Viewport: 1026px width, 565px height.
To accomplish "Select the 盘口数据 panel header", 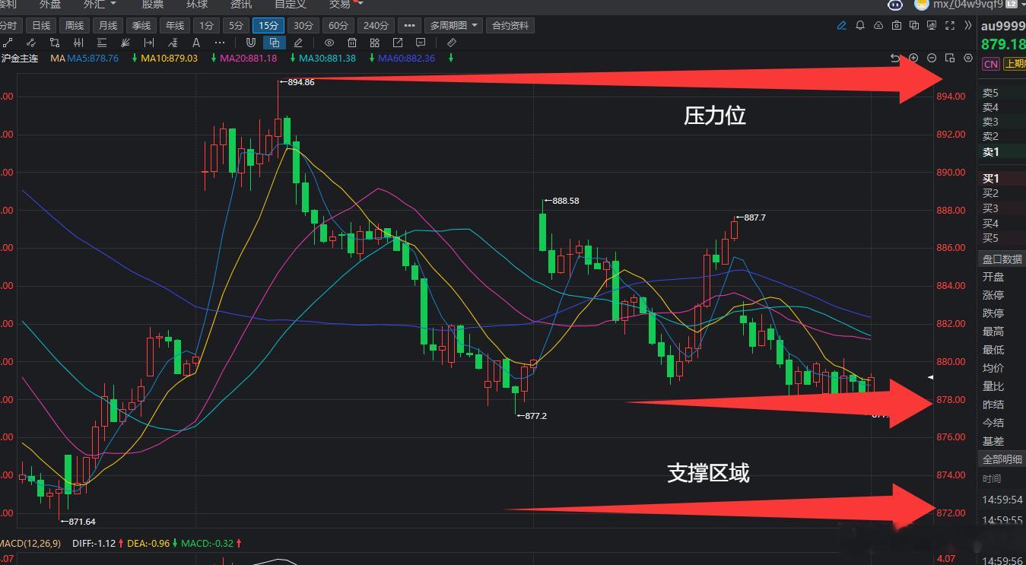I will point(1002,259).
